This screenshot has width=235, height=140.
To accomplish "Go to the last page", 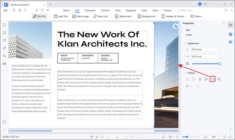I will [132, 137].
